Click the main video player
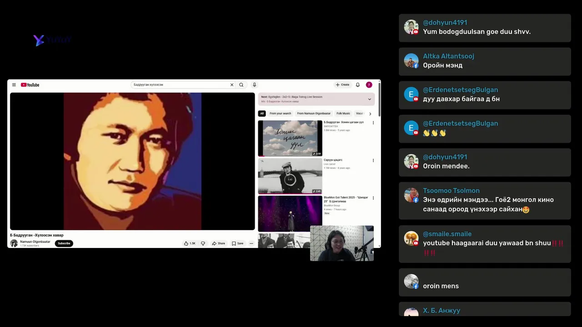Screen dimensions: 582x327 (x=132, y=161)
